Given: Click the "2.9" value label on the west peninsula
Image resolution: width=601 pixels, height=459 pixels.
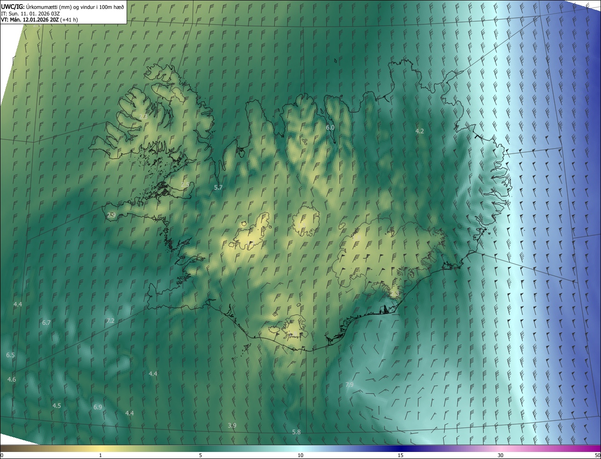Looking at the screenshot, I should point(111,214).
